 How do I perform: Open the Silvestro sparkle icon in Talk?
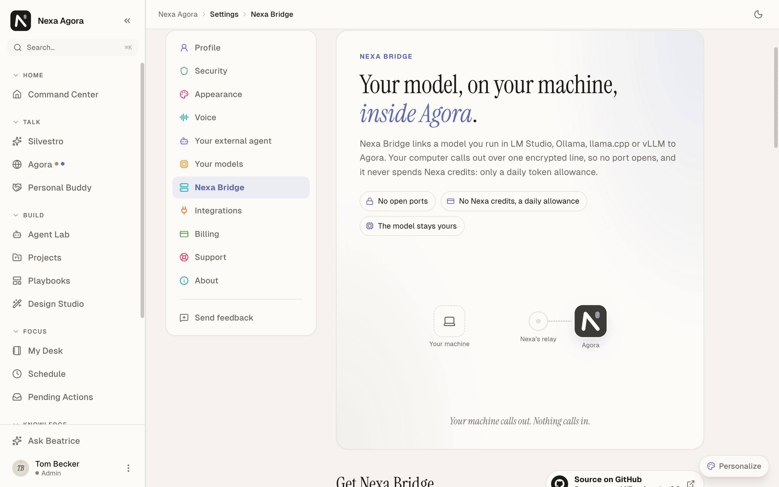(17, 141)
